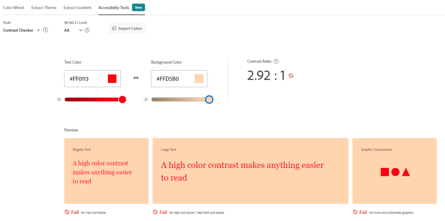Open the peach background color swatch

tap(199, 79)
